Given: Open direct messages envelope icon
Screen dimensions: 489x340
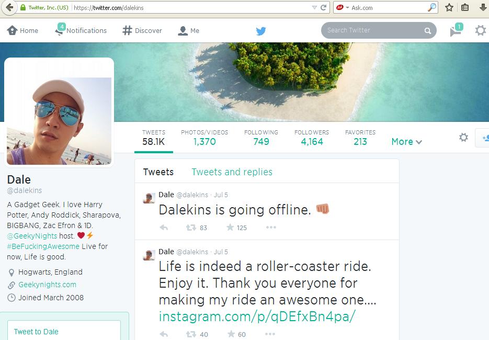Looking at the screenshot, I should pos(456,30).
